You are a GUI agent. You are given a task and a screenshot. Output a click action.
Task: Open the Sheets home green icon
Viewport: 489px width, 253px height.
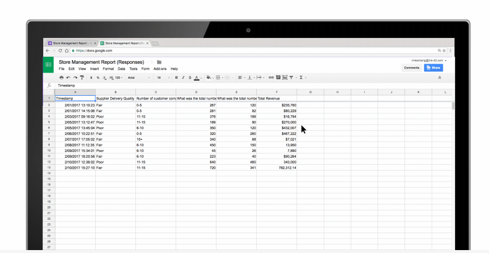[x=48, y=65]
